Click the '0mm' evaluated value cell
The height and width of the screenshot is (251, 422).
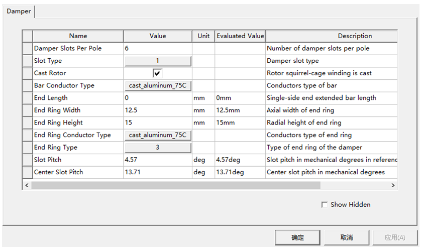coord(240,98)
